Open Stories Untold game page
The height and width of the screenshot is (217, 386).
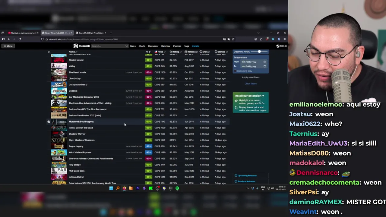pos(76,60)
